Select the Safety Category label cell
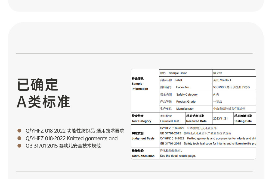 tap(186, 95)
